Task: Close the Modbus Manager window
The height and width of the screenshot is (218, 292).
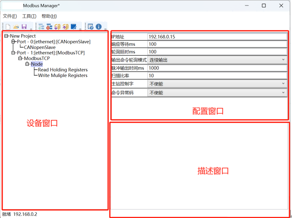Action: pos(281,6)
